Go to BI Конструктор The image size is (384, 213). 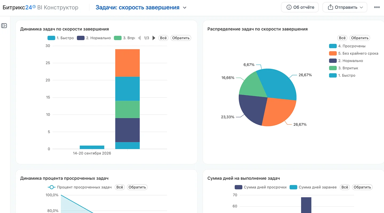(58, 7)
